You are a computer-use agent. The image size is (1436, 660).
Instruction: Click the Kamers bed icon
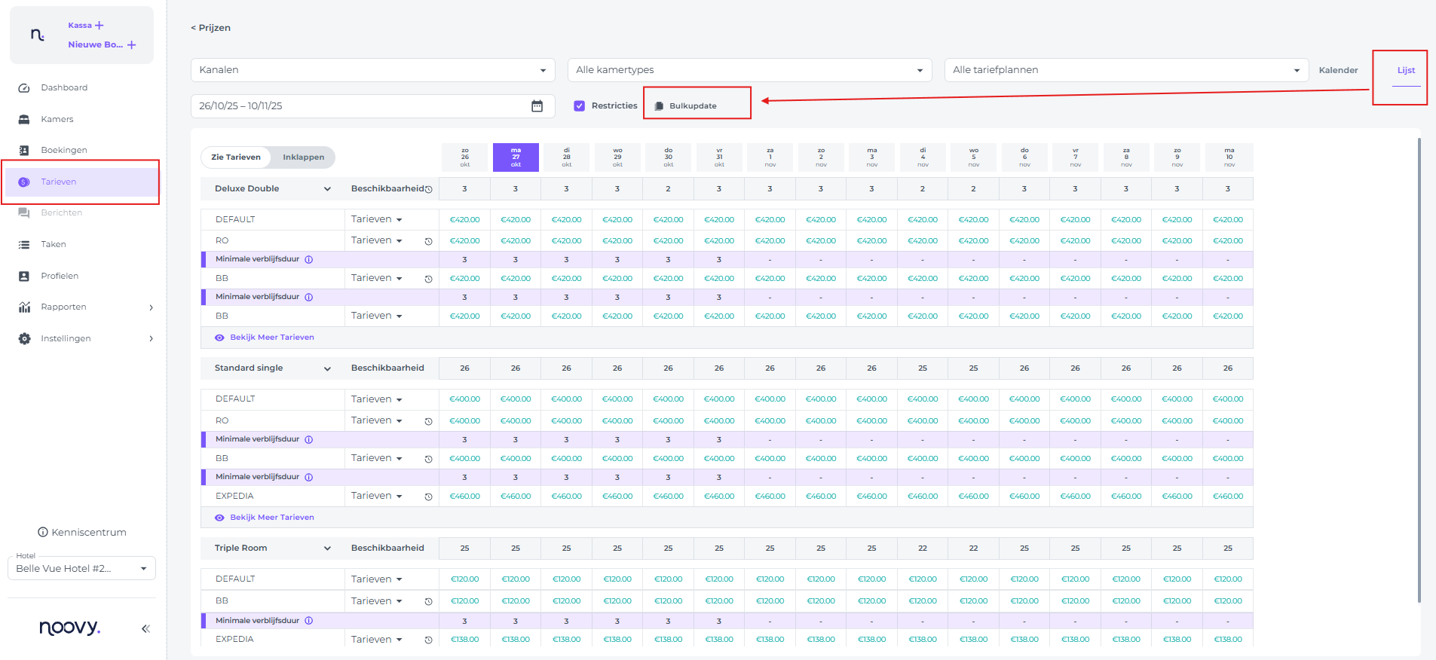tap(24, 120)
